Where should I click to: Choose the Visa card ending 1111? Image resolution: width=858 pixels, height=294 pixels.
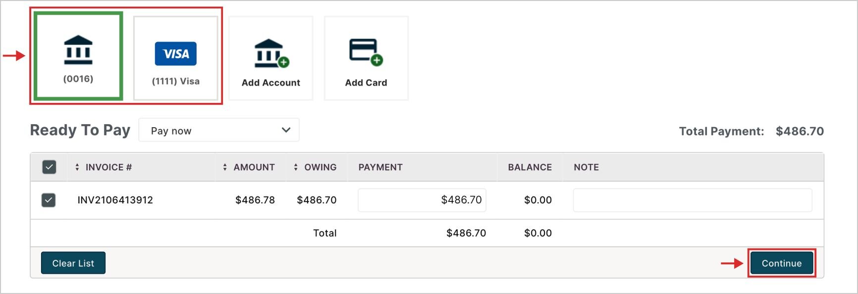click(x=176, y=58)
